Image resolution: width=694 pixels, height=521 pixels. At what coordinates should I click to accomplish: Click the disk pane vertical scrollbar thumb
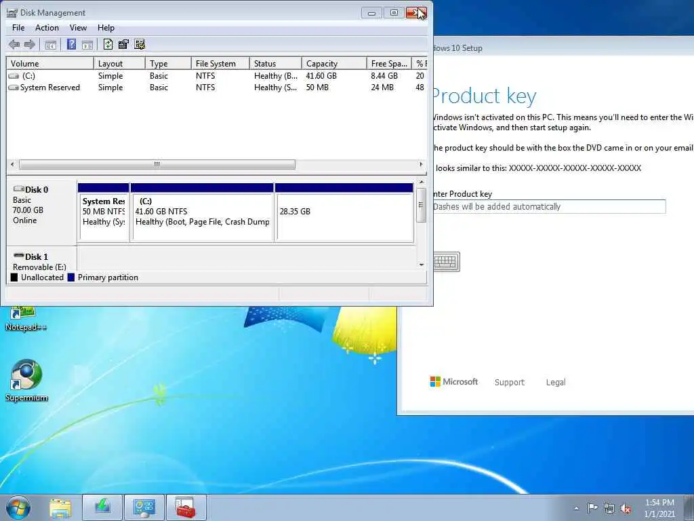click(x=422, y=205)
